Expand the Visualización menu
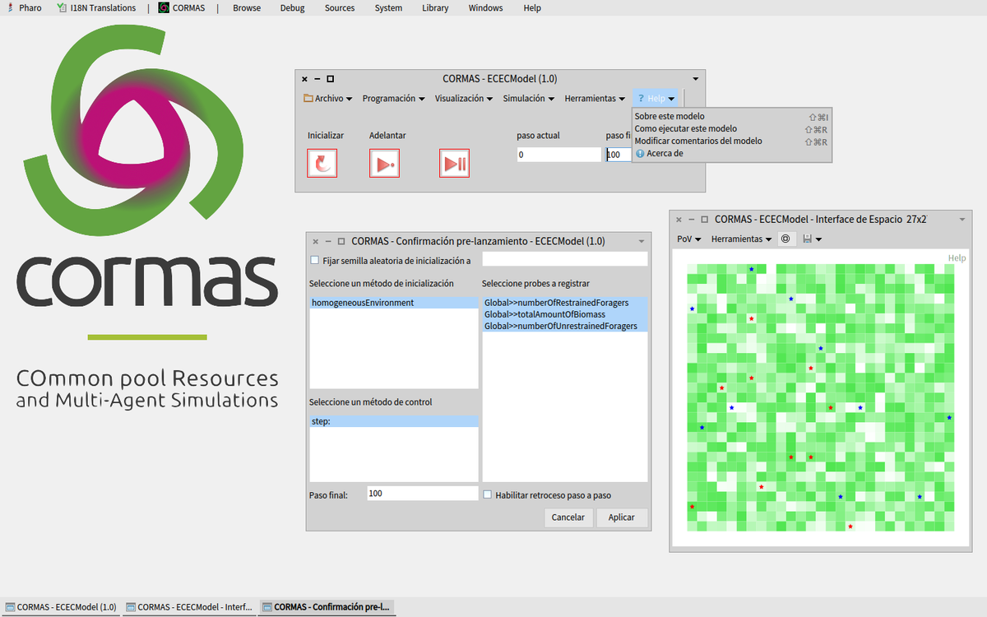The image size is (987, 617). [x=464, y=98]
